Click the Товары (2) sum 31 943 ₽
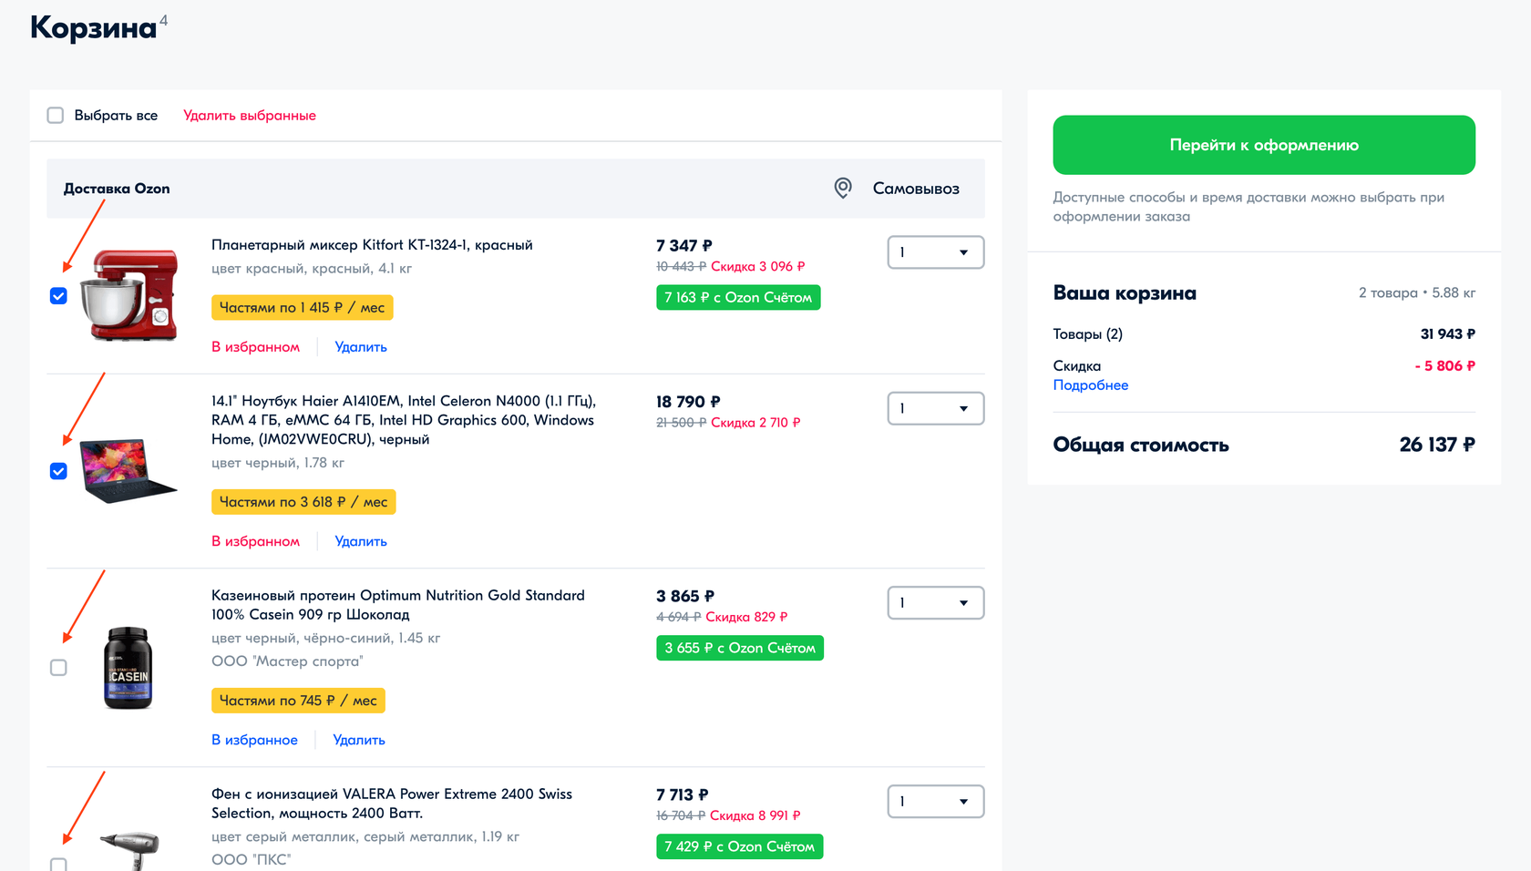 (x=1448, y=334)
